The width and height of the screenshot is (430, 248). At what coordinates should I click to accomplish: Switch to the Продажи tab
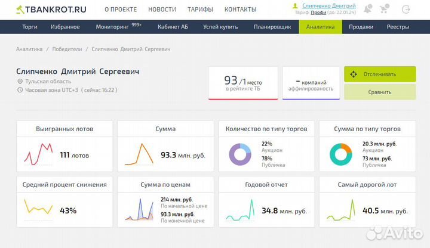pyautogui.click(x=361, y=27)
